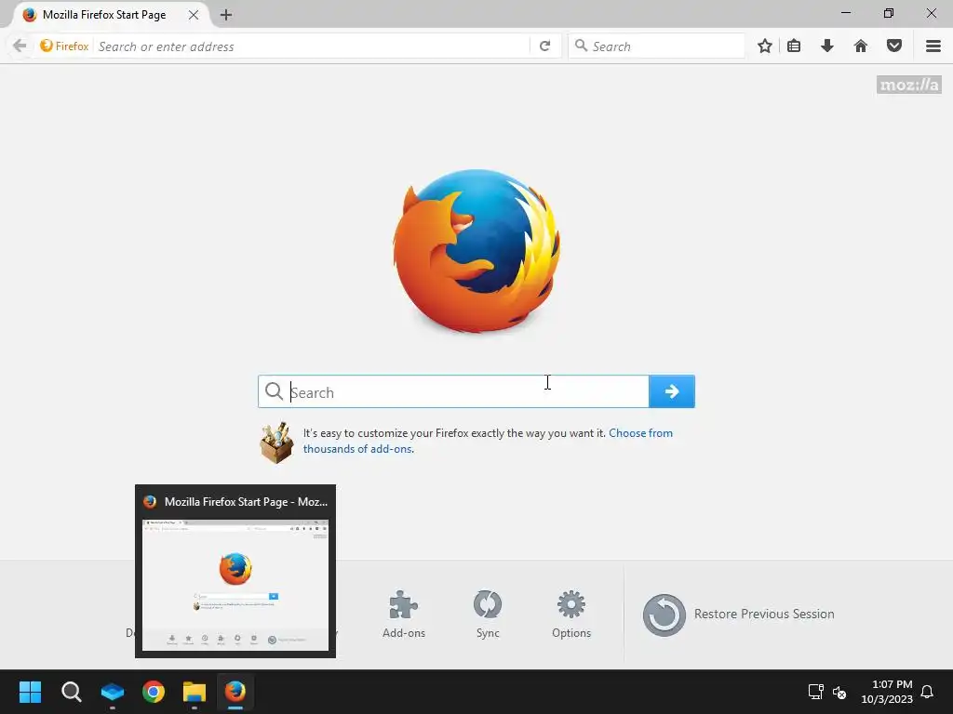
Task: Submit search with the blue arrow button
Action: tap(672, 391)
